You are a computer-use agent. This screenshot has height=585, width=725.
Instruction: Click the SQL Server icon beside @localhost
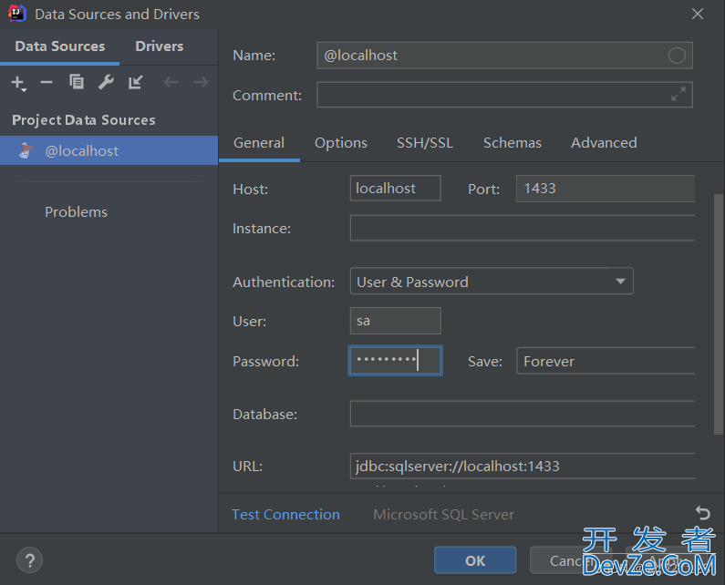point(26,150)
